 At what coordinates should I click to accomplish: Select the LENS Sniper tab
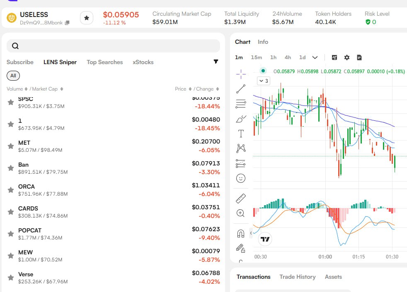tap(60, 62)
